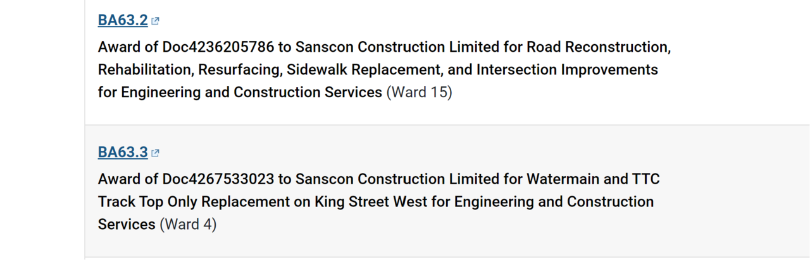Click the "(Ward 4)" label
Viewport: 810px width, 260px height.
pyautogui.click(x=188, y=224)
